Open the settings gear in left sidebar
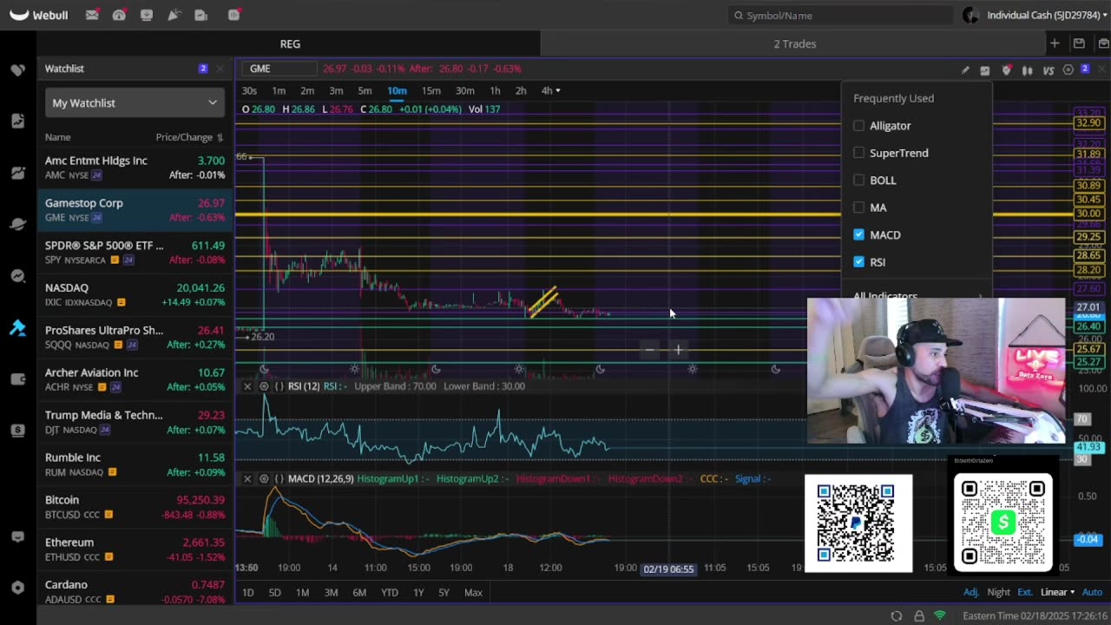 click(x=17, y=588)
